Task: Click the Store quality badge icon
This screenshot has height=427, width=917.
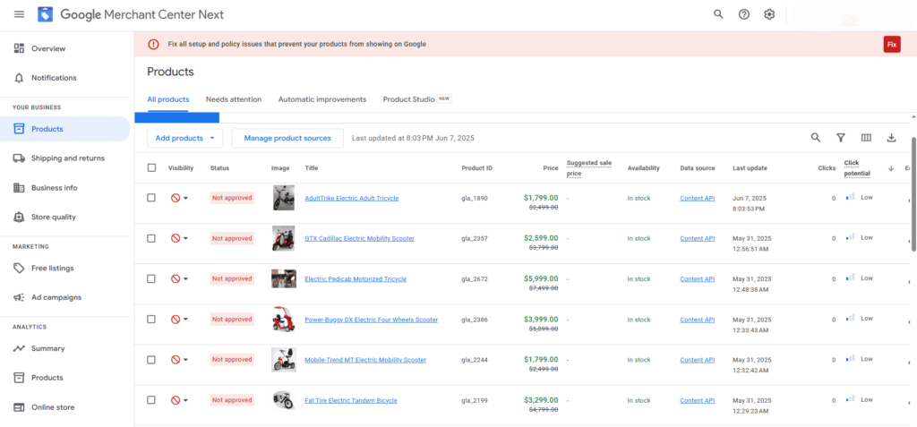Action: point(19,217)
